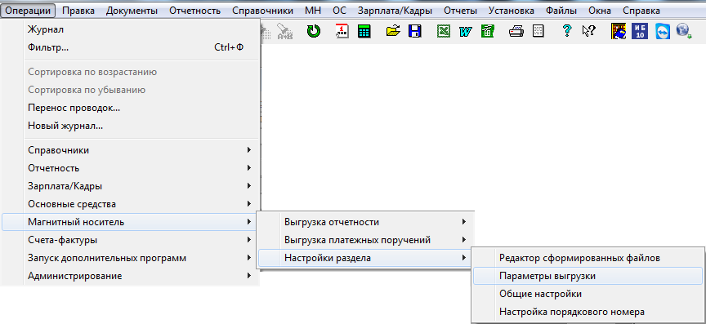This screenshot has width=706, height=324.
Task: Choose Журнал from the dropdown
Action: point(131,29)
